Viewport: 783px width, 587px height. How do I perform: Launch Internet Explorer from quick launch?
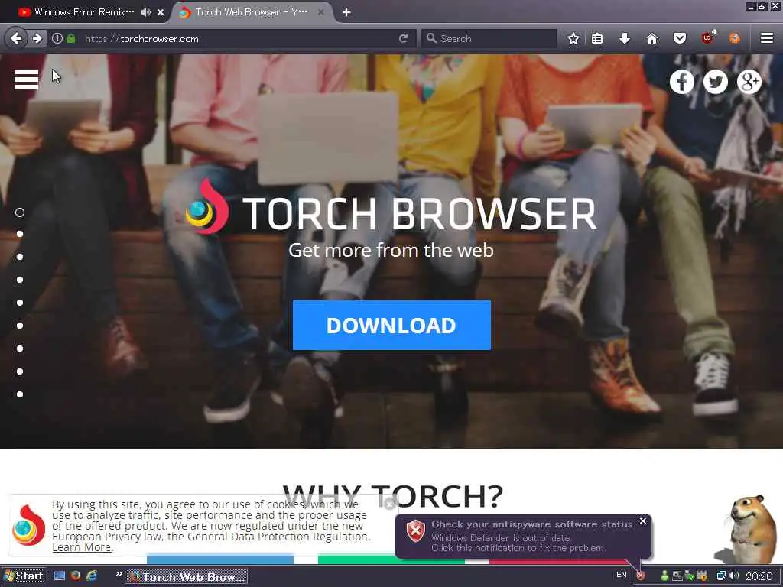(x=92, y=576)
